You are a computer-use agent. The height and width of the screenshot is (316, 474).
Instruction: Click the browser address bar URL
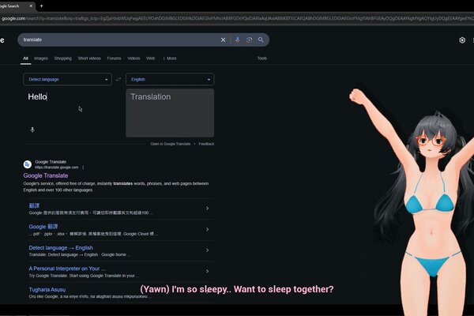point(237,19)
